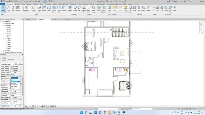Screen dimensions: 205x115
Task: Pick the Roof tool
Action: (39, 9)
